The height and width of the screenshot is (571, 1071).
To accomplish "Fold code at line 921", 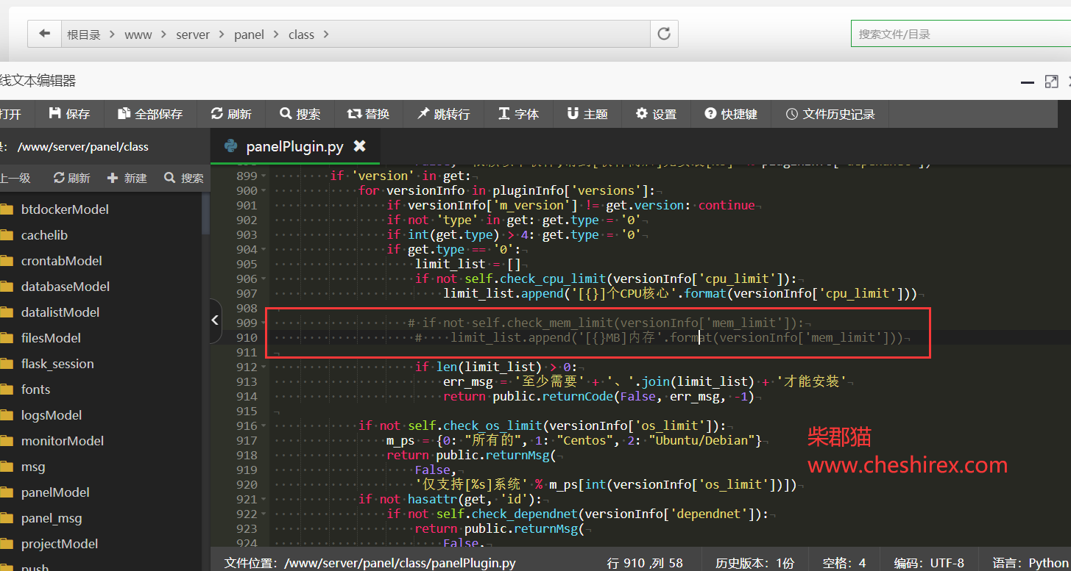I will pyautogui.click(x=264, y=500).
